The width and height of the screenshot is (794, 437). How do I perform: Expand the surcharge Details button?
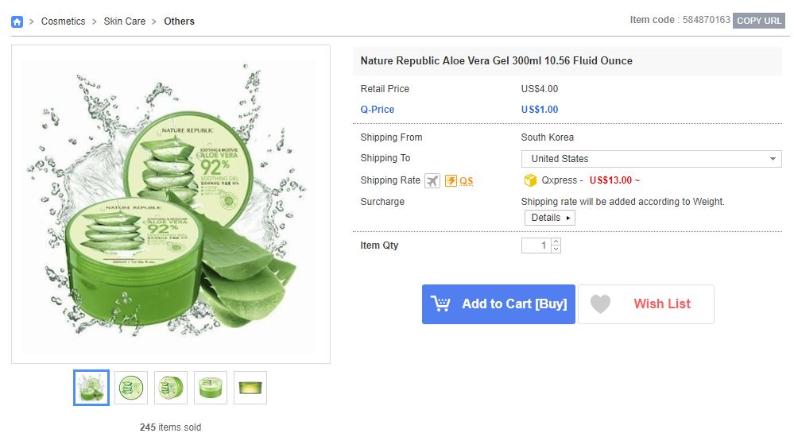(550, 218)
